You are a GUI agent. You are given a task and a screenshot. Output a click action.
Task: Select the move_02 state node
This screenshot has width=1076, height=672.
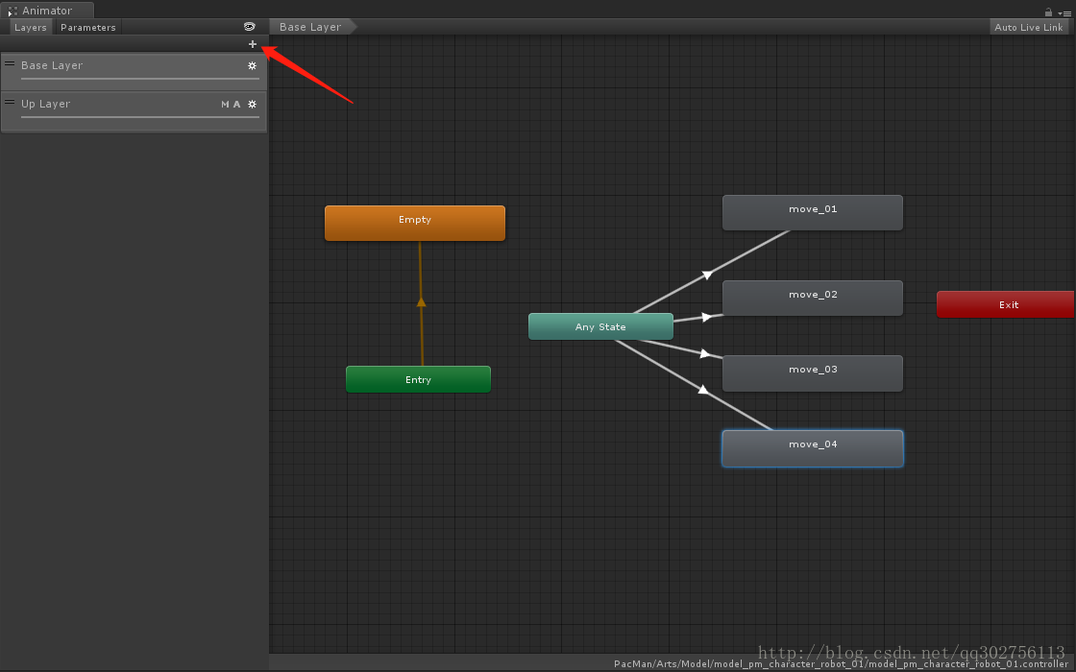click(x=813, y=298)
